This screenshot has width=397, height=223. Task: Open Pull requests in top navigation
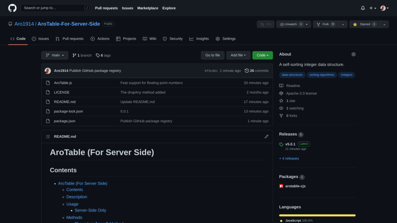click(x=106, y=8)
